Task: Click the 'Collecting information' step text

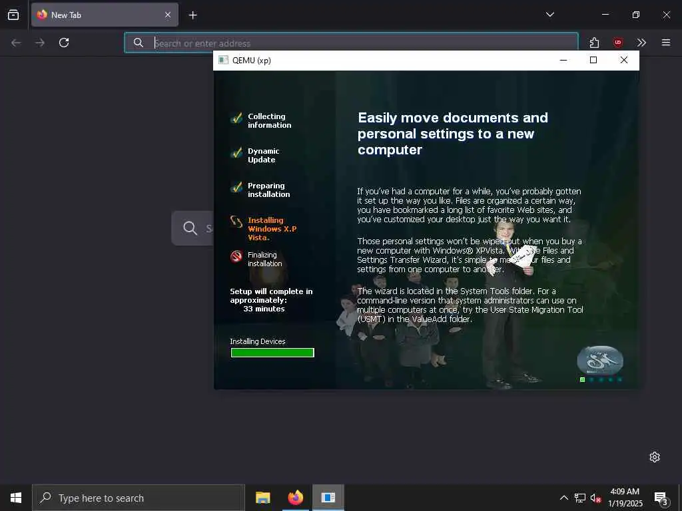Action: (270, 121)
